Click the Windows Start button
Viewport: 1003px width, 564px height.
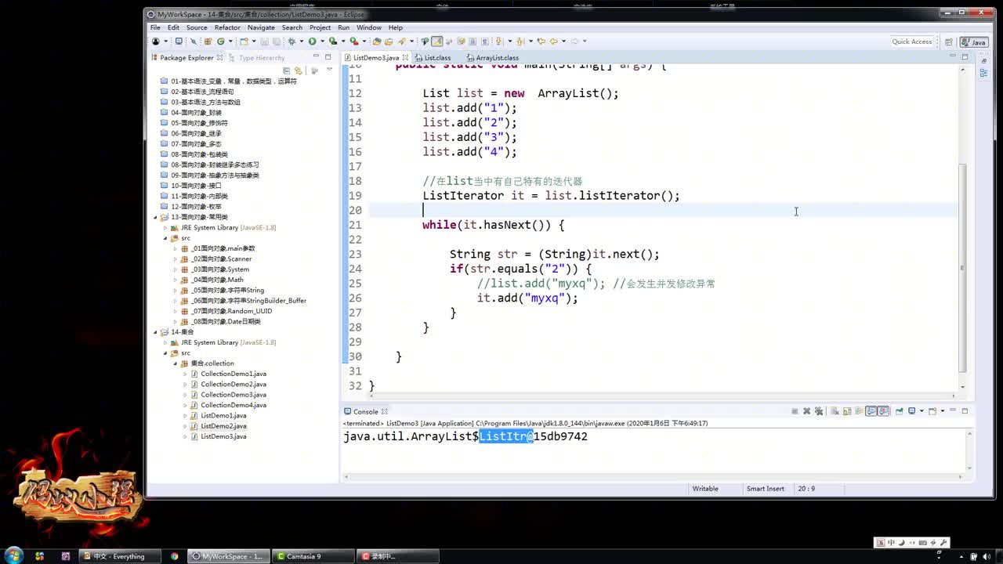click(15, 555)
